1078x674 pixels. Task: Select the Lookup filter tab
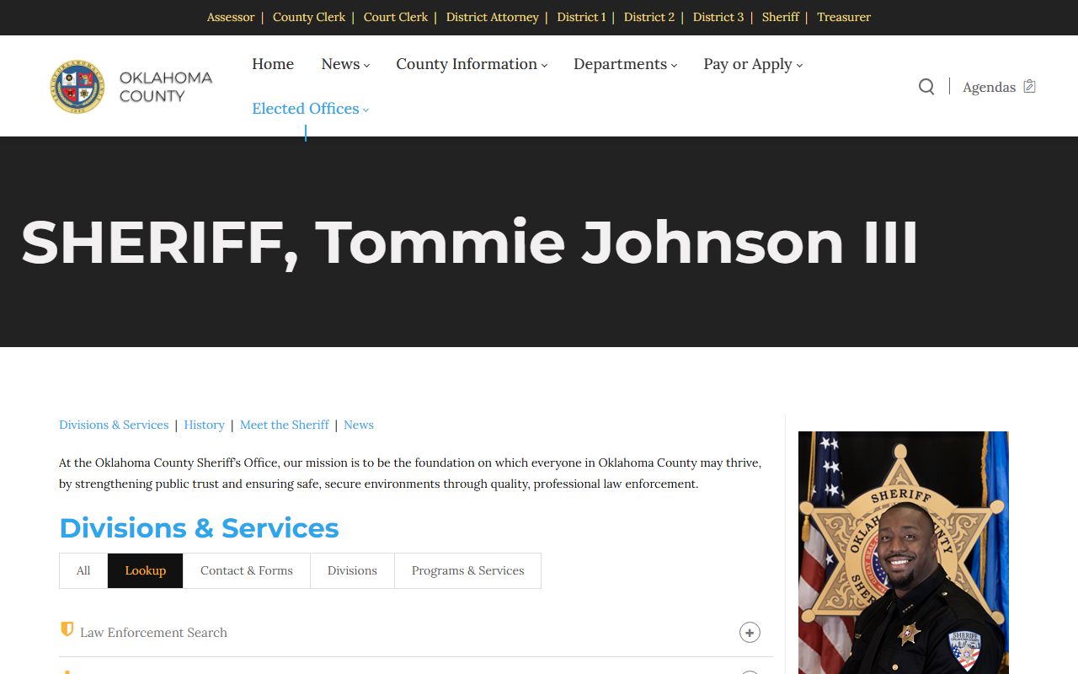[146, 570]
